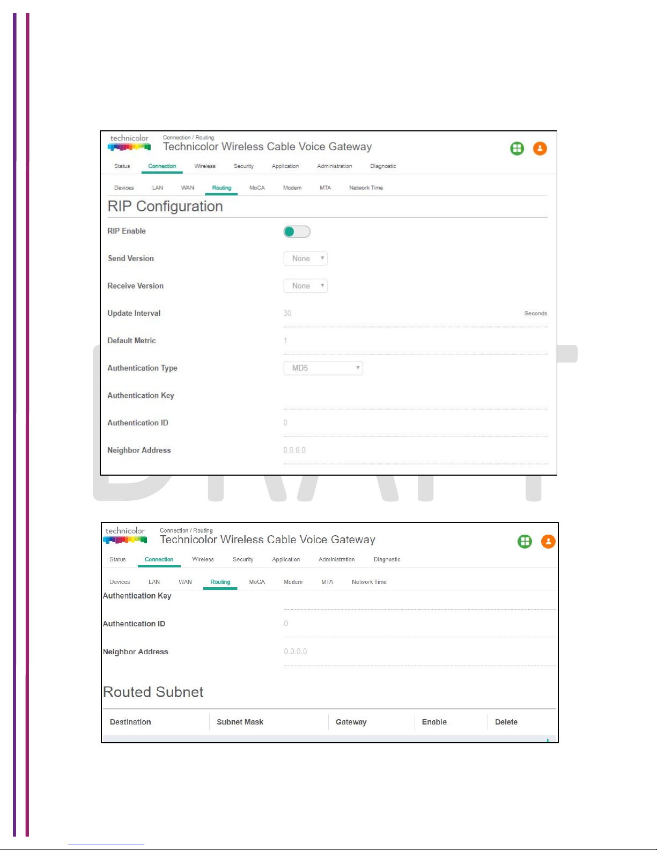Open Application tab in lower screenshot
This screenshot has width=657, height=850.
click(x=286, y=559)
